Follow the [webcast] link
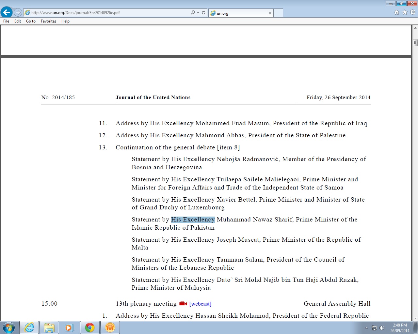This screenshot has width=418, height=334. tap(200, 304)
